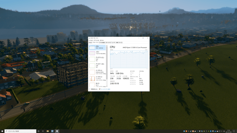Open the notification center icon
This screenshot has width=237, height=133.
point(233,131)
